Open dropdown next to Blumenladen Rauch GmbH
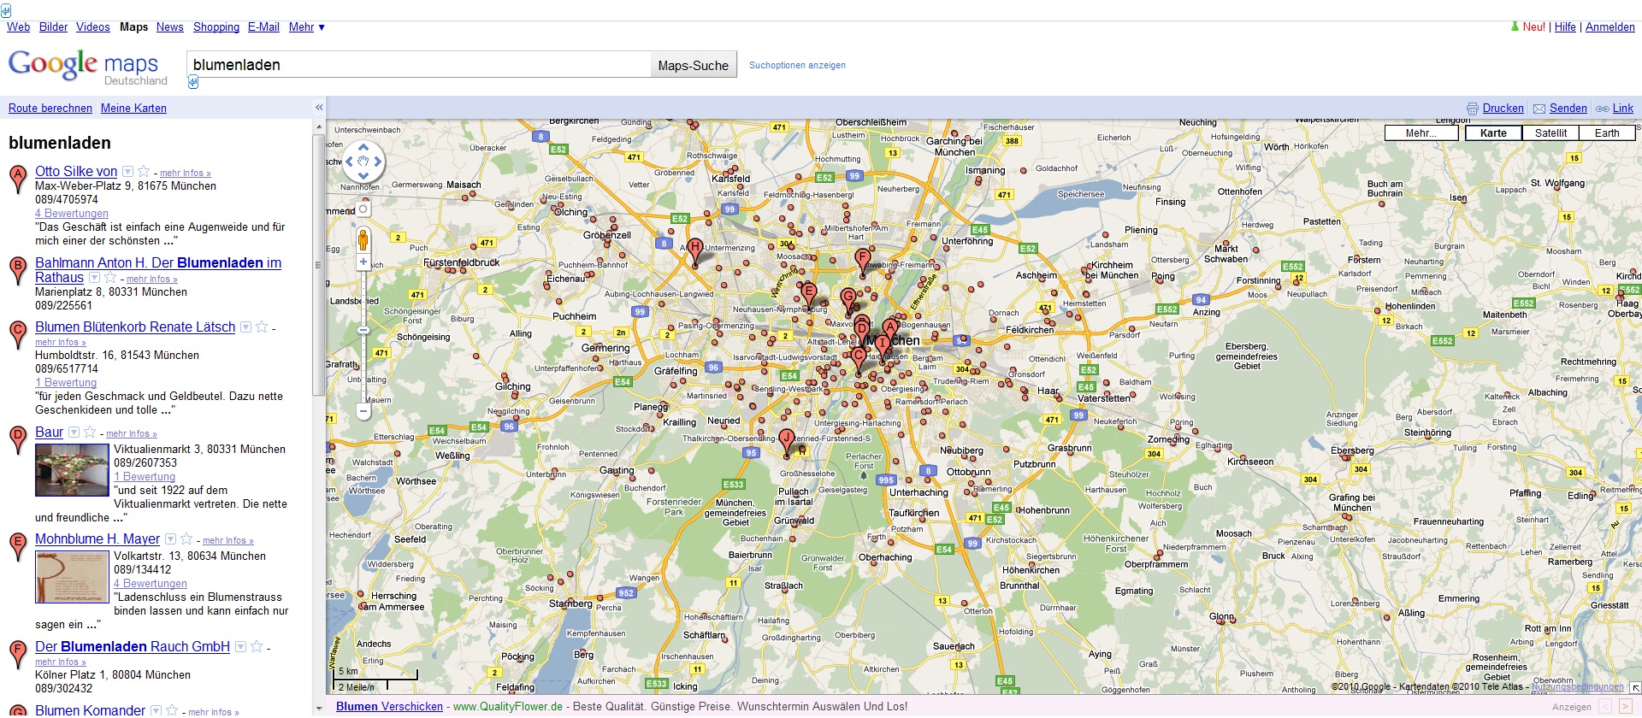Screen dimensions: 1642x718 point(240,647)
